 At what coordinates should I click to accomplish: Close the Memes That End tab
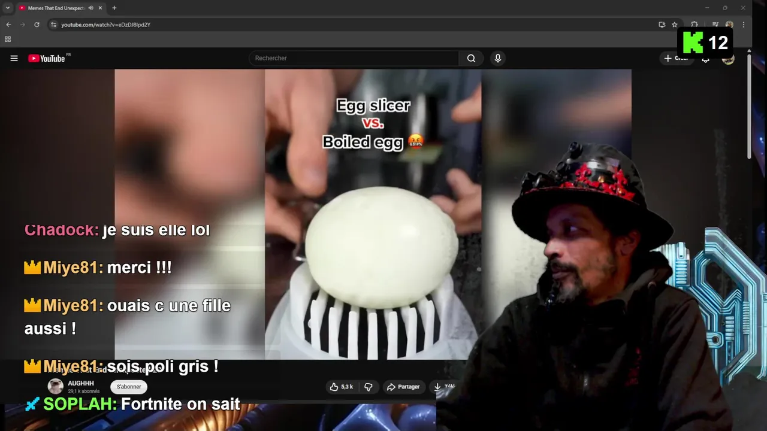click(x=100, y=8)
